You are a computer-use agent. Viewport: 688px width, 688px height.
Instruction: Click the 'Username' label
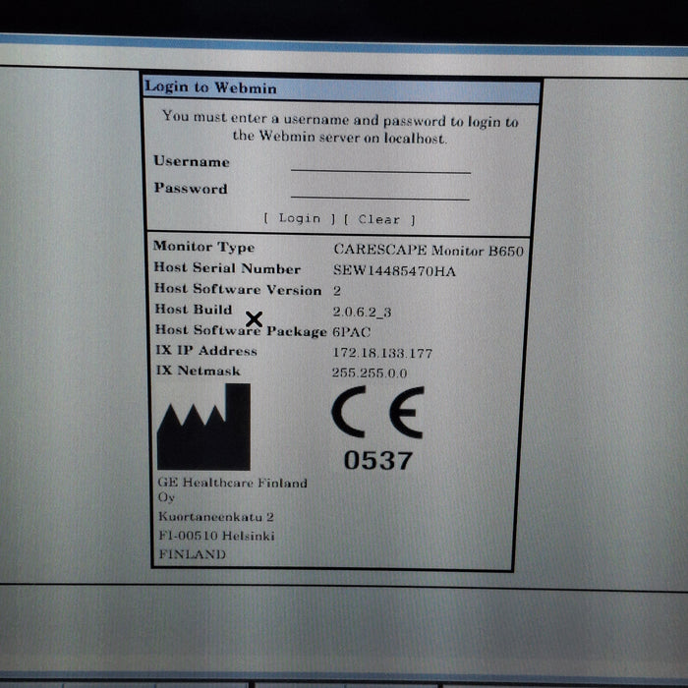point(192,161)
